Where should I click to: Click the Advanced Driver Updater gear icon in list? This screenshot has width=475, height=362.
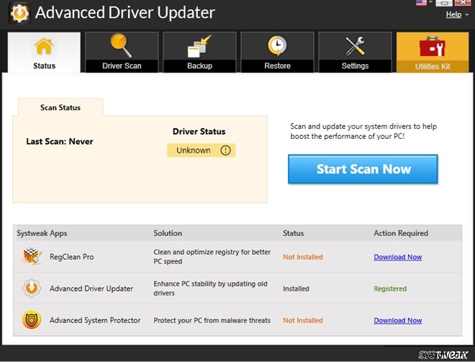[x=32, y=288]
